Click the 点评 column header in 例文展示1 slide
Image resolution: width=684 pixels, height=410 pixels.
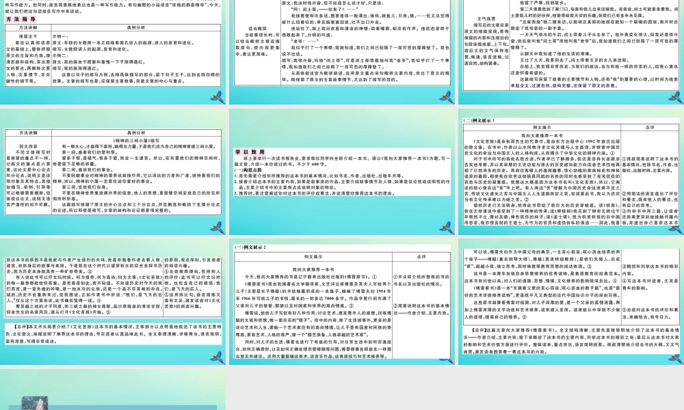click(650, 127)
